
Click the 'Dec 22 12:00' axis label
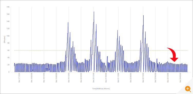(x=143, y=78)
